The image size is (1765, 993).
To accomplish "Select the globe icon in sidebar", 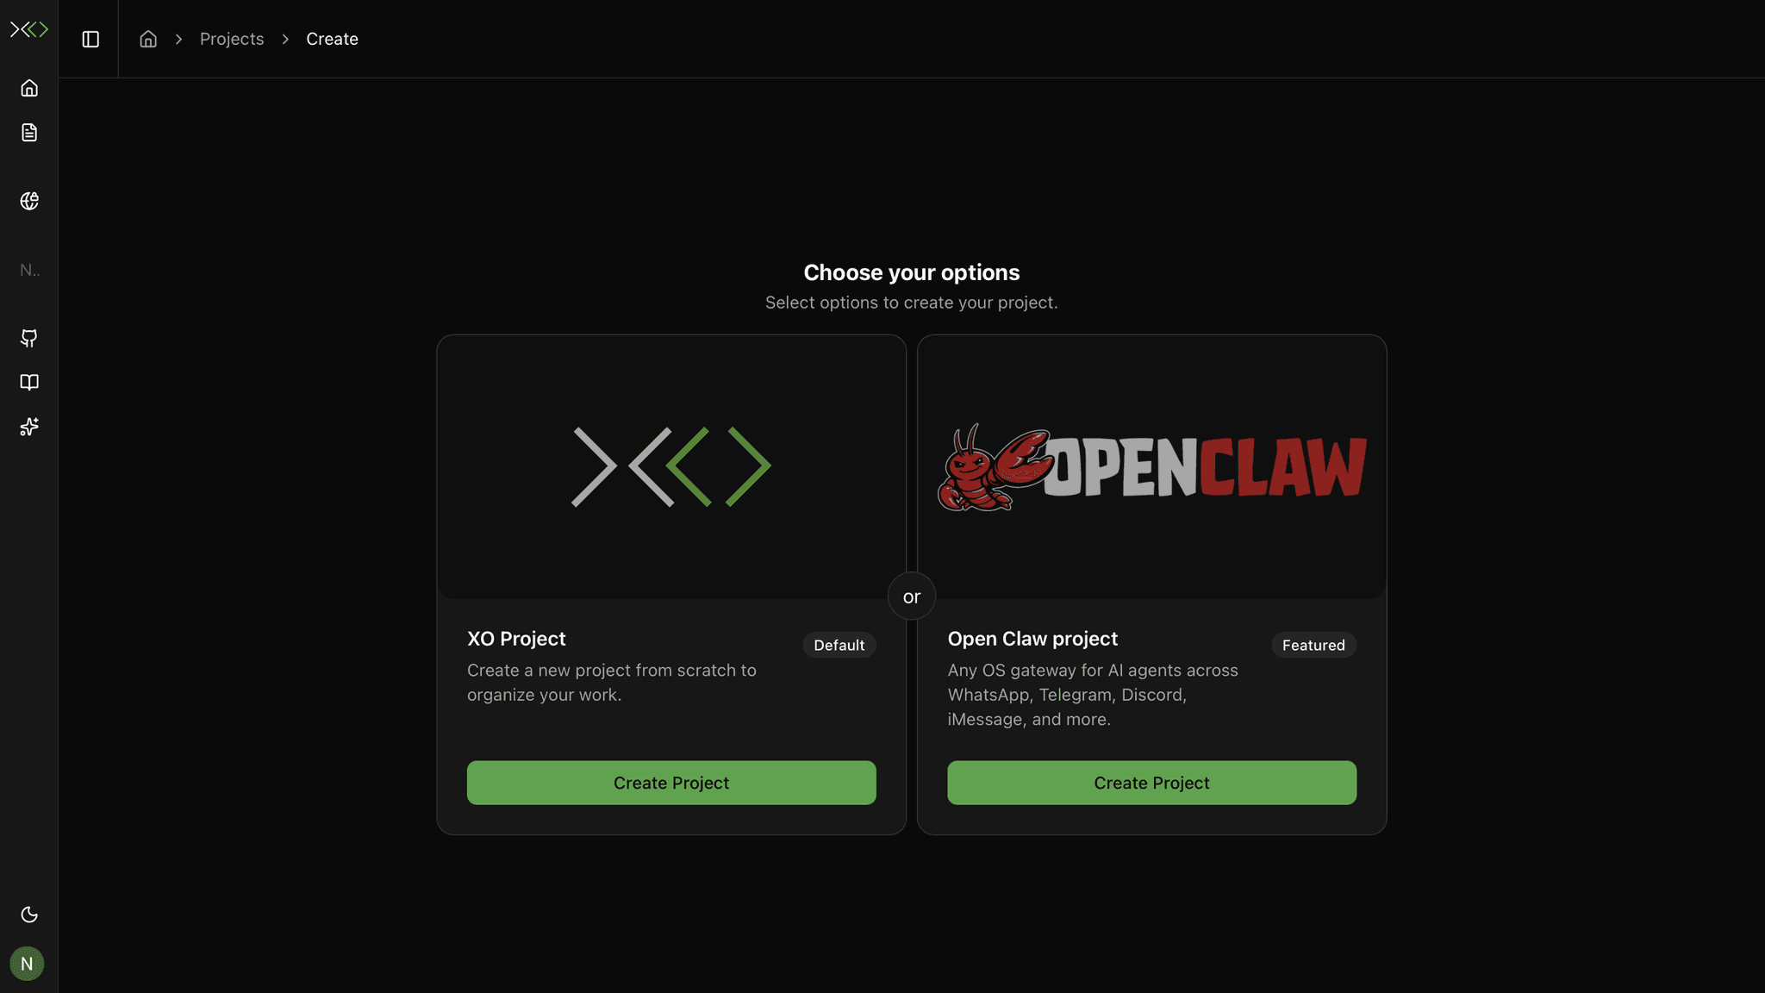I will click(x=28, y=200).
